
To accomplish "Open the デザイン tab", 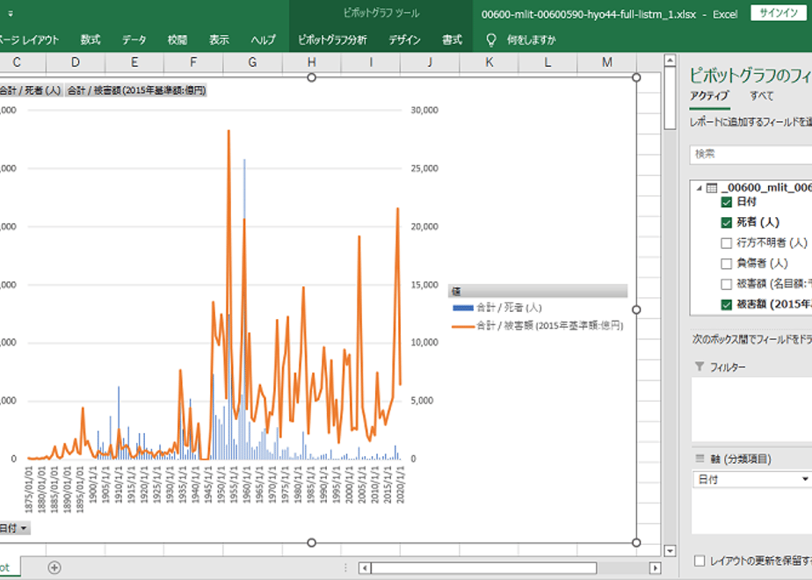I will coord(404,40).
